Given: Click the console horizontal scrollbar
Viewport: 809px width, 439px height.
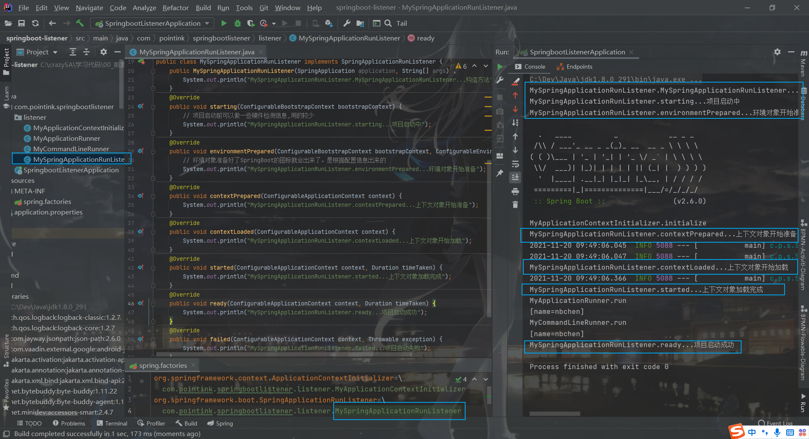Looking at the screenshot, I should pos(555,414).
